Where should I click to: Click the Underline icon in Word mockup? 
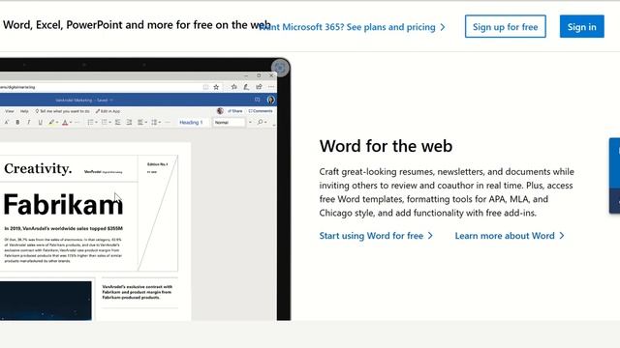(x=41, y=122)
